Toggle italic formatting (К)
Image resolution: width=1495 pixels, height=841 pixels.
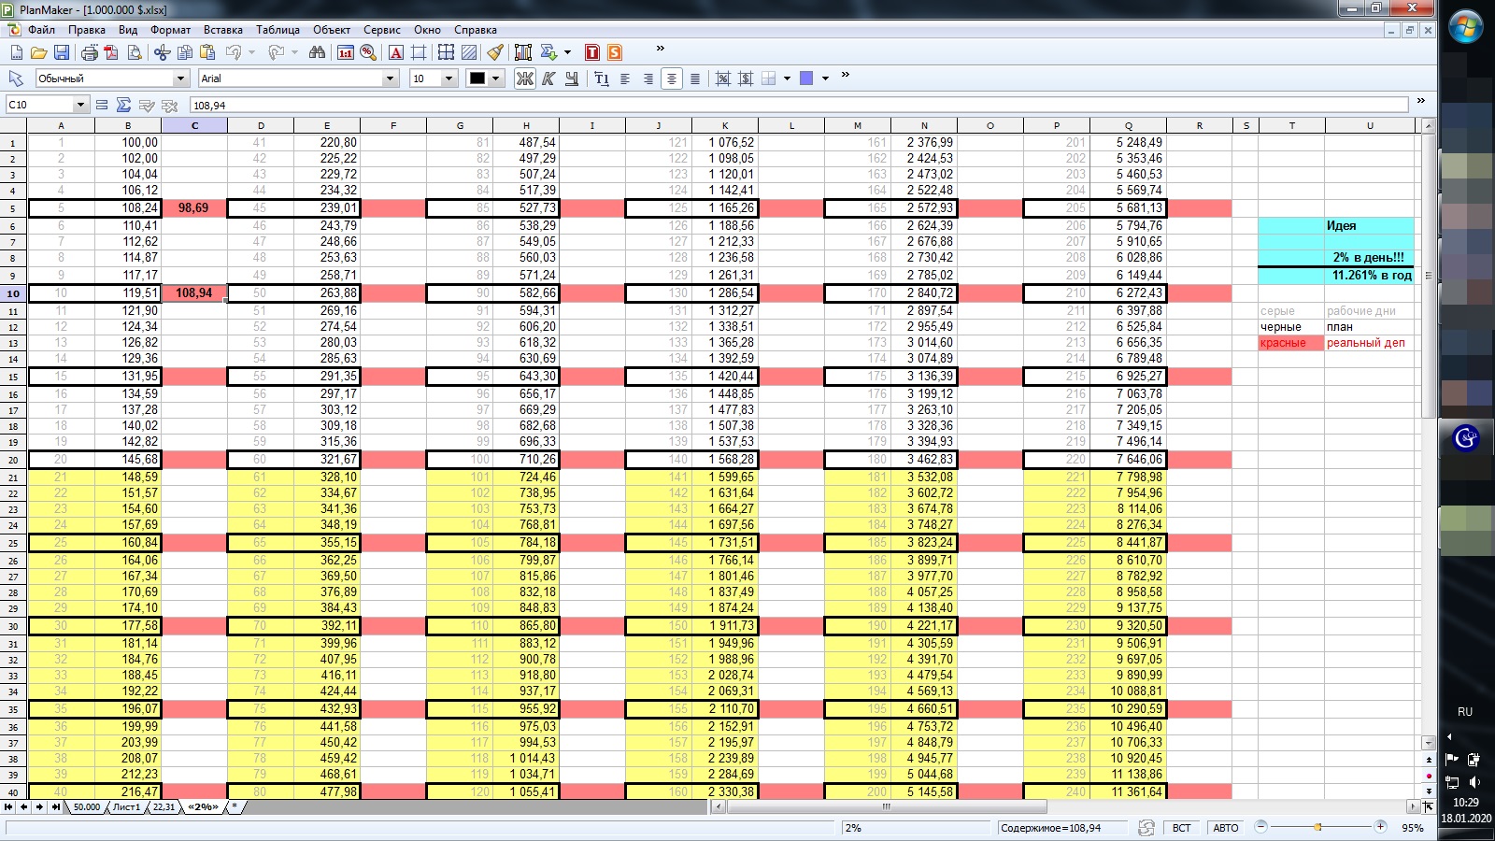click(x=548, y=78)
